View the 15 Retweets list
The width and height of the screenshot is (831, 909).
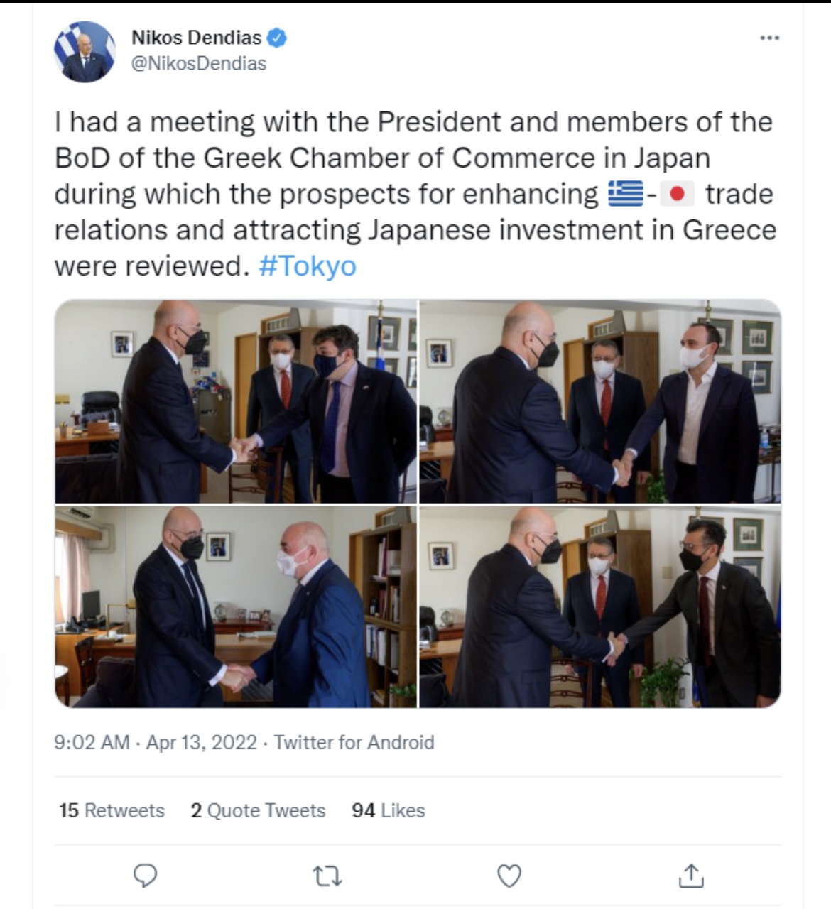click(112, 810)
